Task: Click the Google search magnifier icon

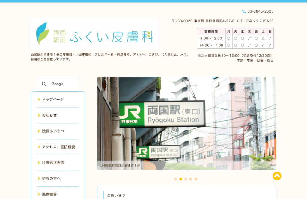Action: 44,84
